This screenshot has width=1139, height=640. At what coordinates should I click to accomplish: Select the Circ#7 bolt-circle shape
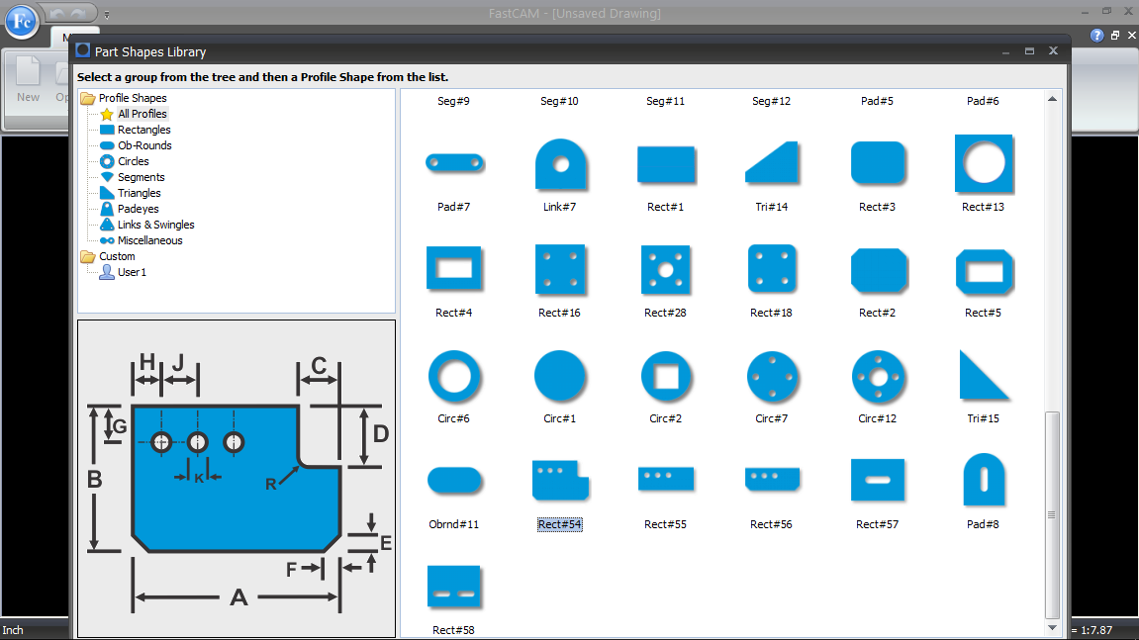tap(773, 377)
